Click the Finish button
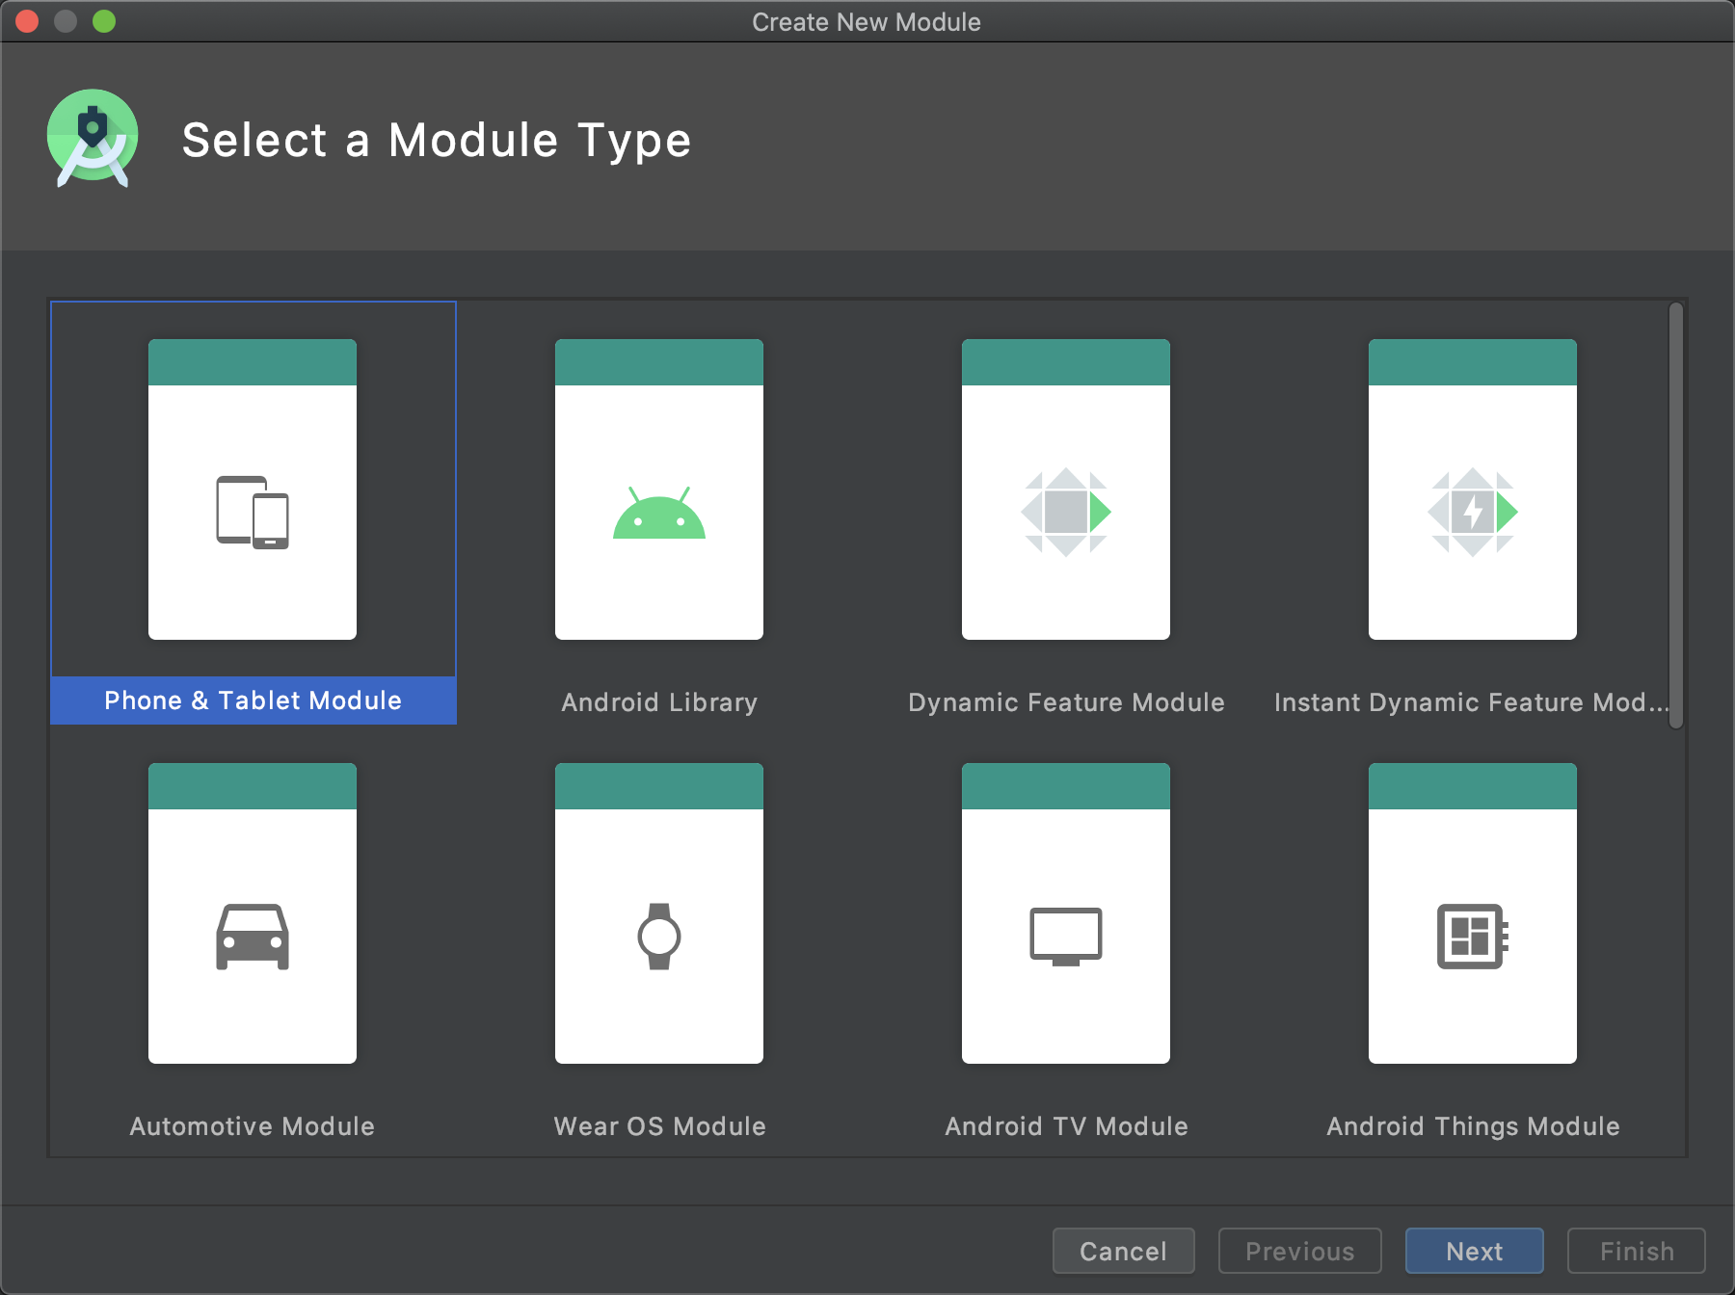The image size is (1735, 1295). 1636,1251
